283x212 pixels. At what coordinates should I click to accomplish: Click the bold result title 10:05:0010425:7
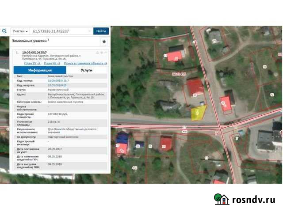[34, 53]
